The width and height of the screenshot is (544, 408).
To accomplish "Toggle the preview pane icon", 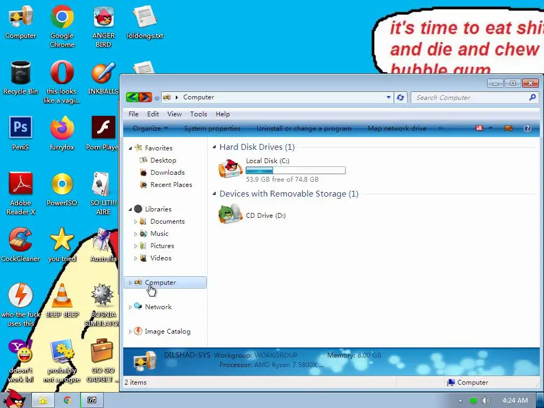I will click(508, 129).
